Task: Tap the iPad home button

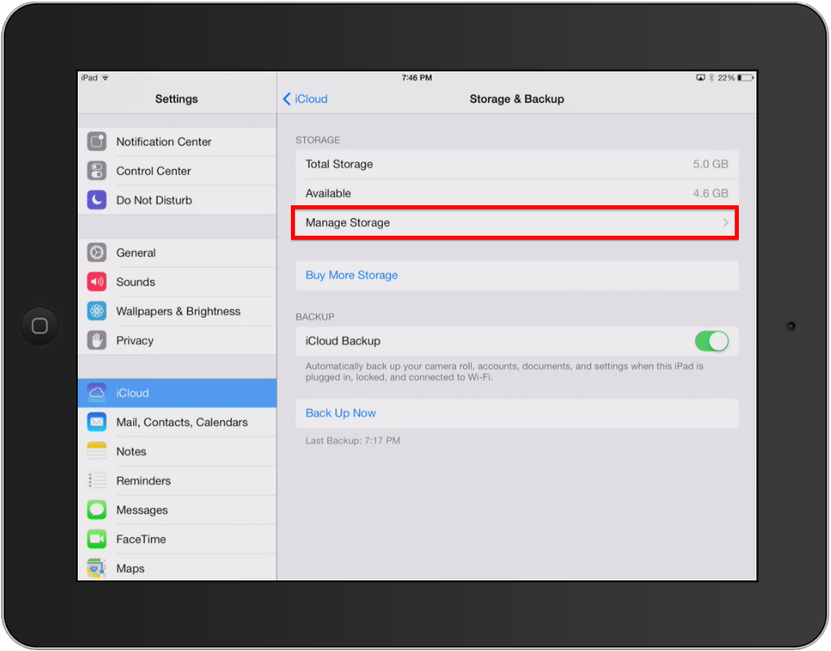Action: click(x=40, y=325)
